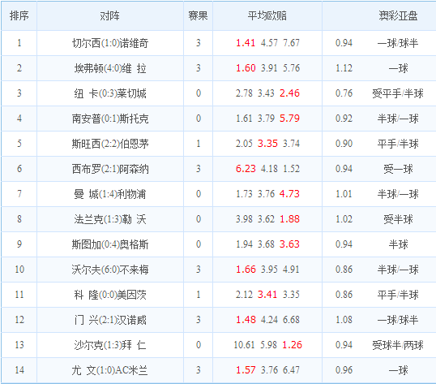Image resolution: width=436 pixels, height=384 pixels.
Task: Click handicap 半球 in row 9
Action: 398,244
